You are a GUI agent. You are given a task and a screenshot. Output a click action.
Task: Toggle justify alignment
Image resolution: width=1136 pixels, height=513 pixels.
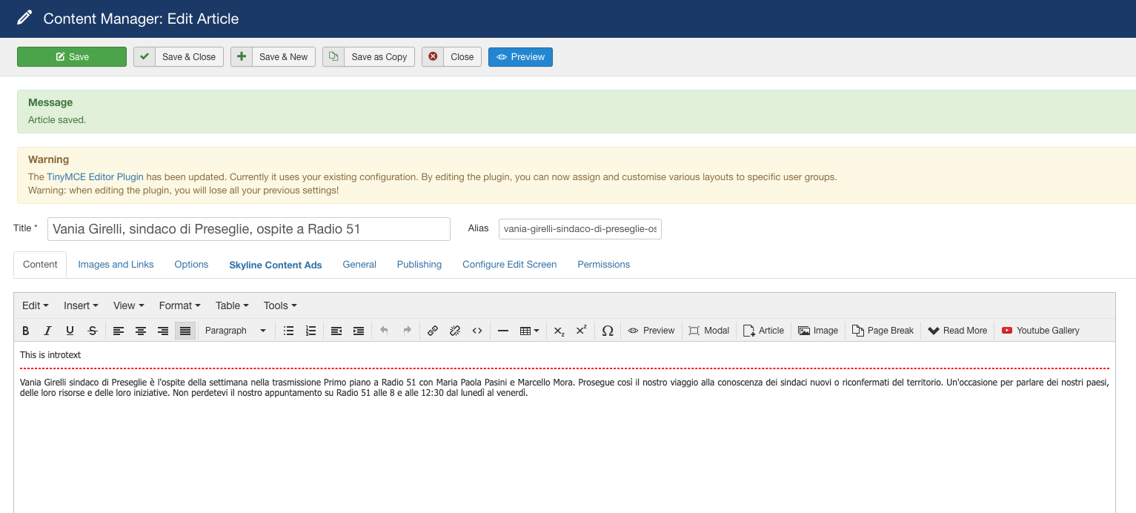(185, 331)
